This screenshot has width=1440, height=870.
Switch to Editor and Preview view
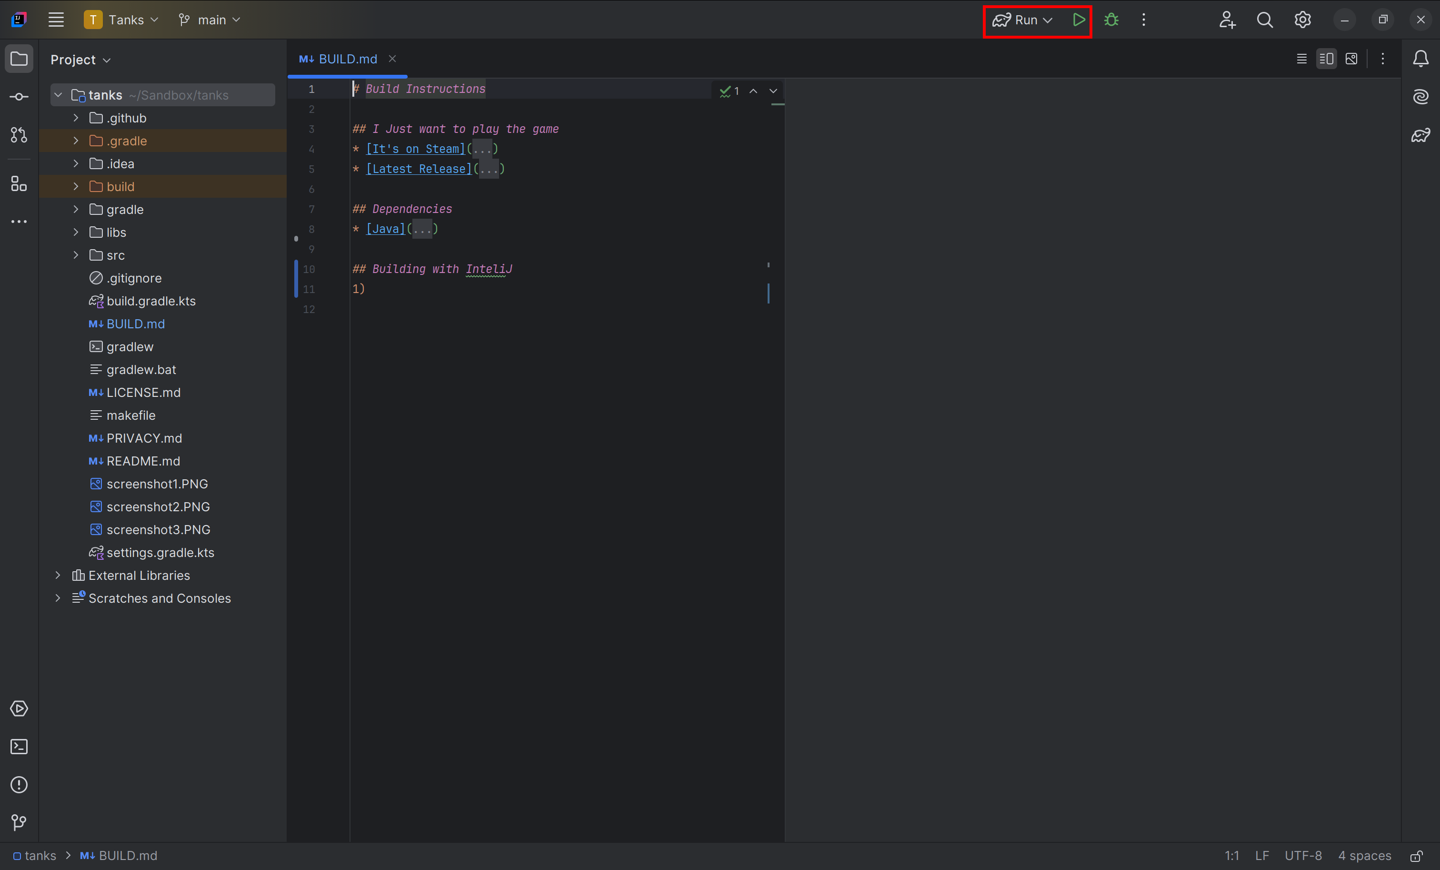(x=1327, y=59)
